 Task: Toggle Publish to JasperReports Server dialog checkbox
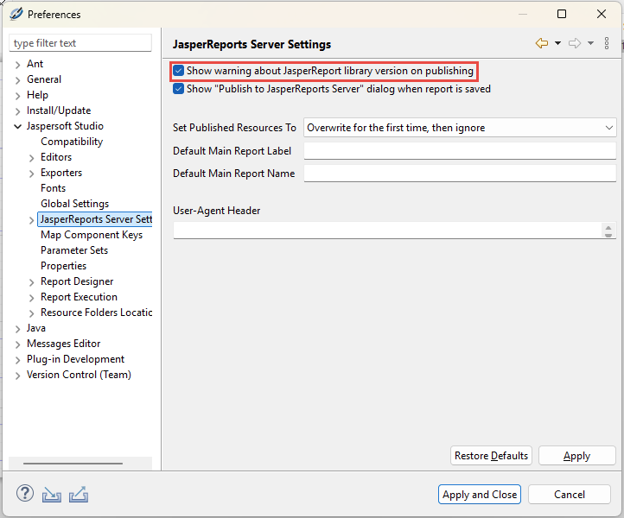tap(178, 89)
